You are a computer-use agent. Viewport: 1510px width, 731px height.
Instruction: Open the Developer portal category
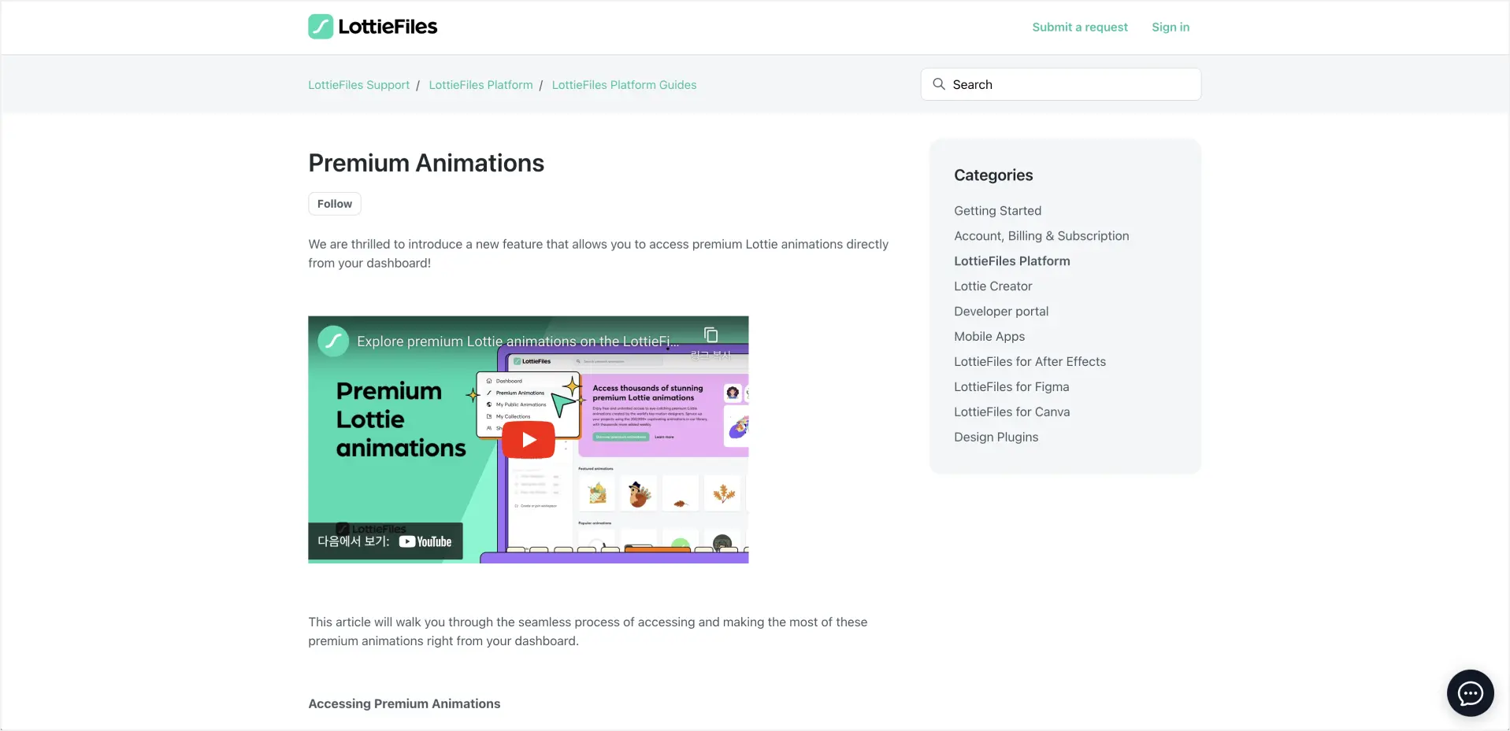click(1001, 312)
